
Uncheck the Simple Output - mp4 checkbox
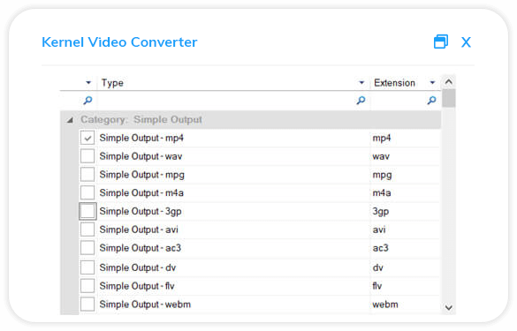pyautogui.click(x=87, y=138)
